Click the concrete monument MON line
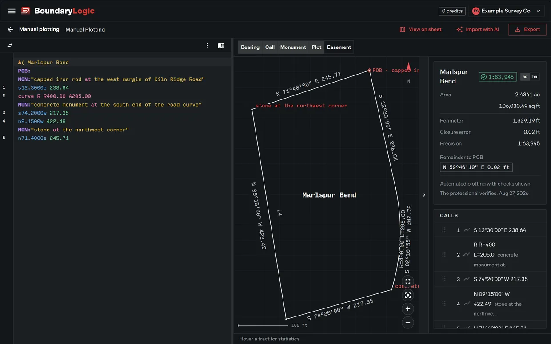 110,104
